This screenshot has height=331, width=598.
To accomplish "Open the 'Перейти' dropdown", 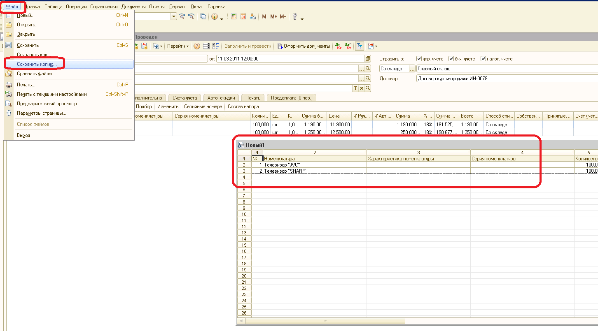I will [x=178, y=46].
